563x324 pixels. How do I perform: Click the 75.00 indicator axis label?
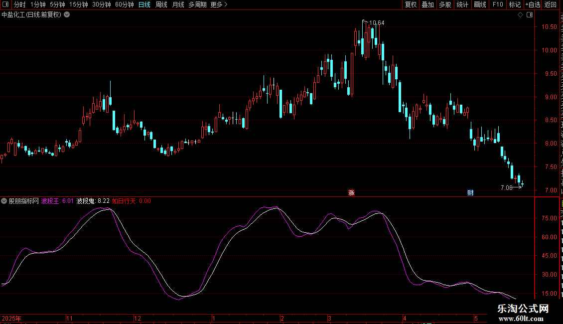[x=550, y=218]
